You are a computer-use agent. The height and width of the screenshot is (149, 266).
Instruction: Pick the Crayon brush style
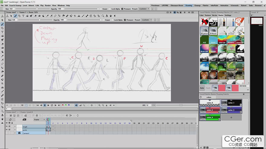[231, 49]
